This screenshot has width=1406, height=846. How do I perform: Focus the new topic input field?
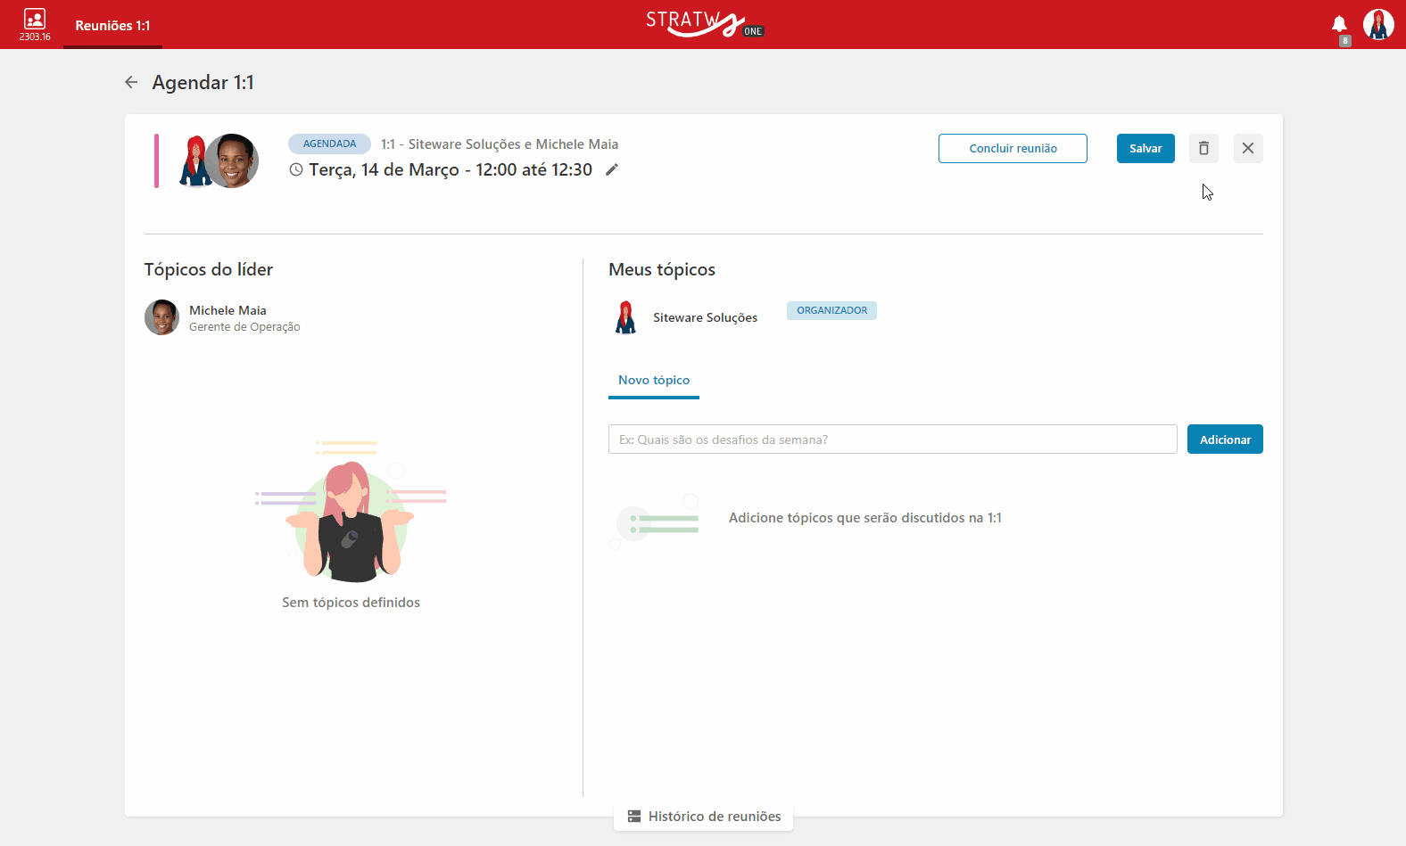(893, 439)
